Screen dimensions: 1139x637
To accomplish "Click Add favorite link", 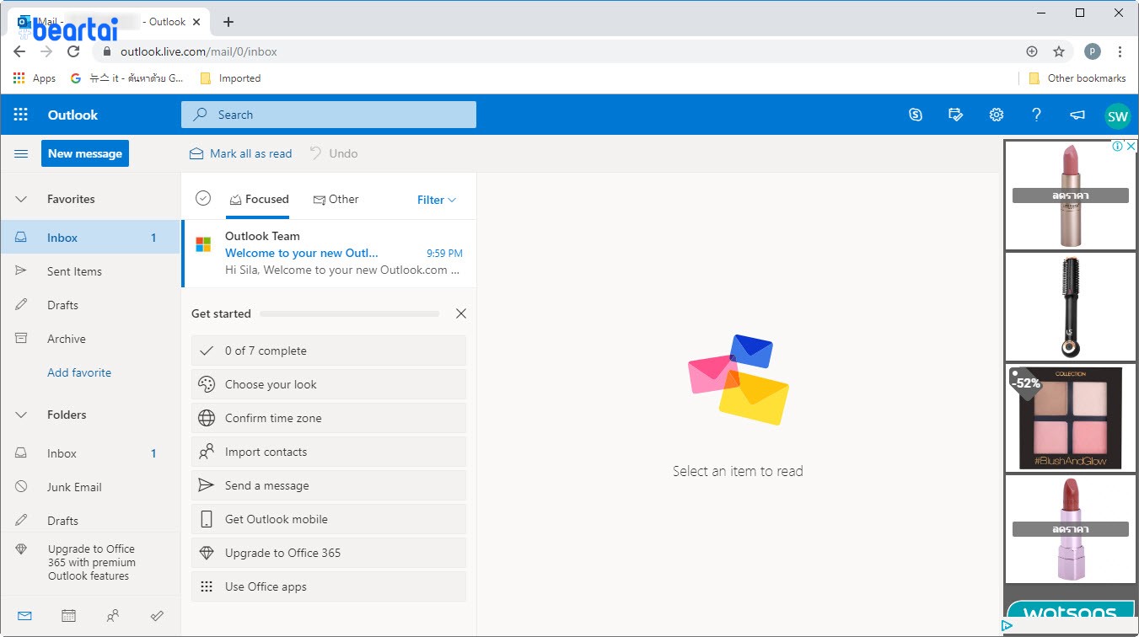I will 79,372.
